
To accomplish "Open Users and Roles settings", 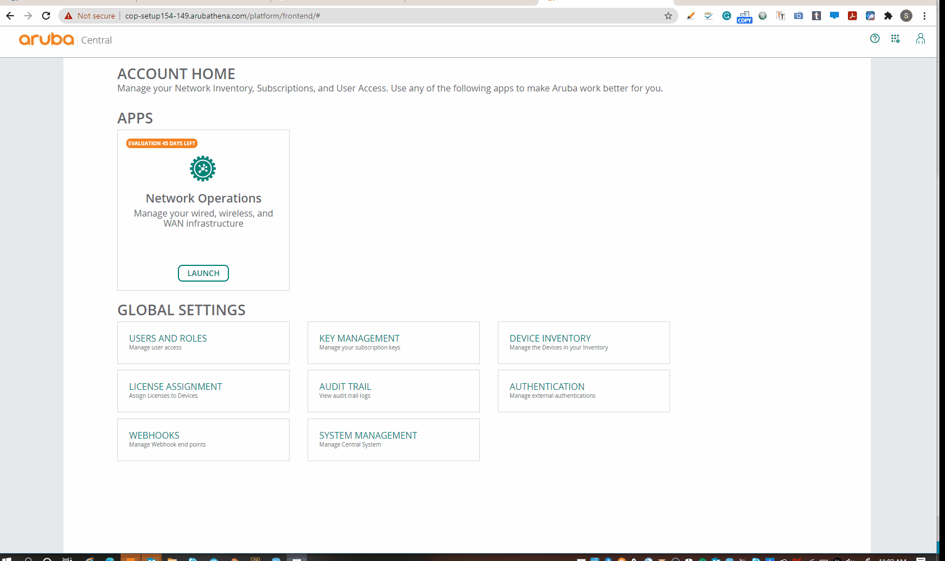I will 203,342.
